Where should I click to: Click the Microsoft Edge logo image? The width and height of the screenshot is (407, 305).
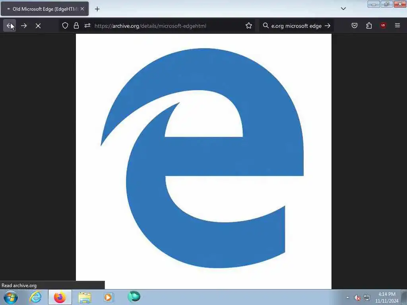[x=203, y=161]
